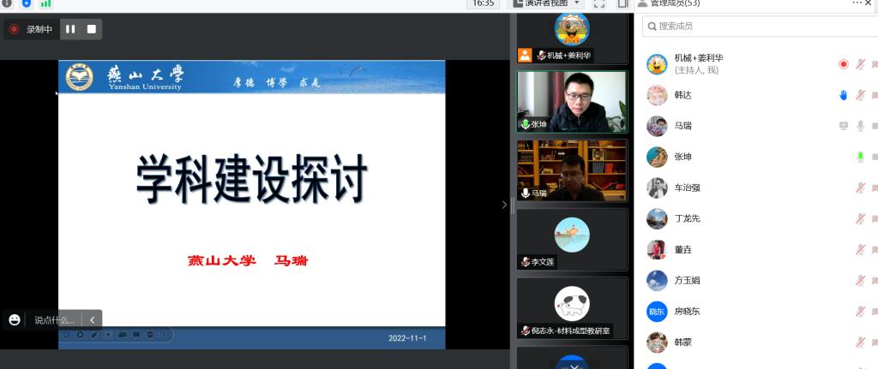Click 韩达's raised hand icon
878x369 pixels.
click(843, 95)
